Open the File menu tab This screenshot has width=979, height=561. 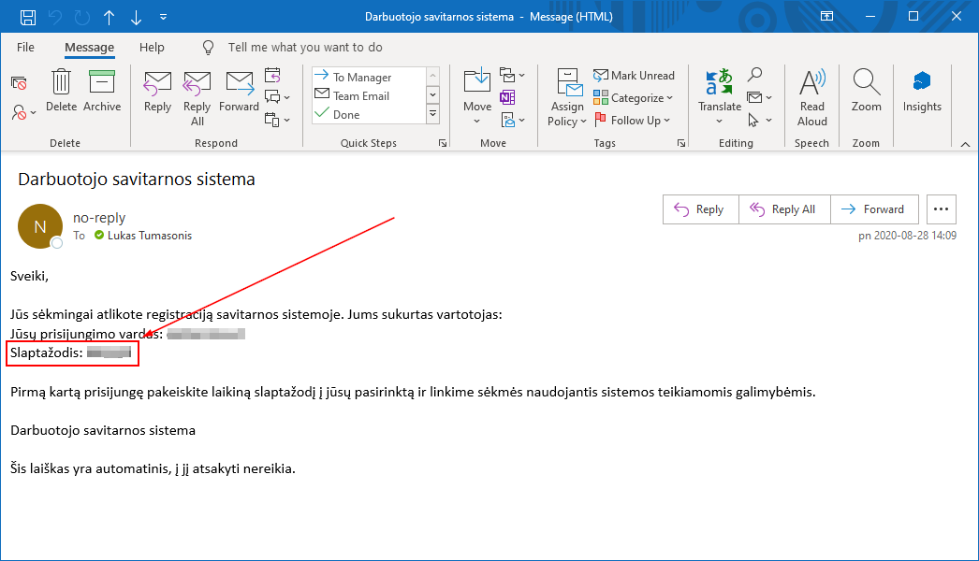pyautogui.click(x=25, y=47)
